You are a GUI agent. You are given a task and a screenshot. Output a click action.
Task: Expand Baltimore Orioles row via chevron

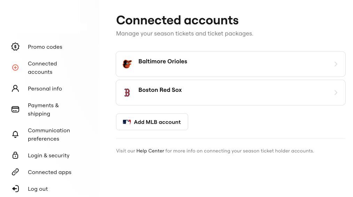coord(336,64)
